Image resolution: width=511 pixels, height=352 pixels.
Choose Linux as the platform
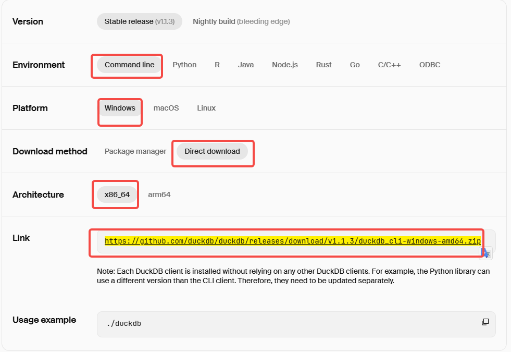pos(206,108)
